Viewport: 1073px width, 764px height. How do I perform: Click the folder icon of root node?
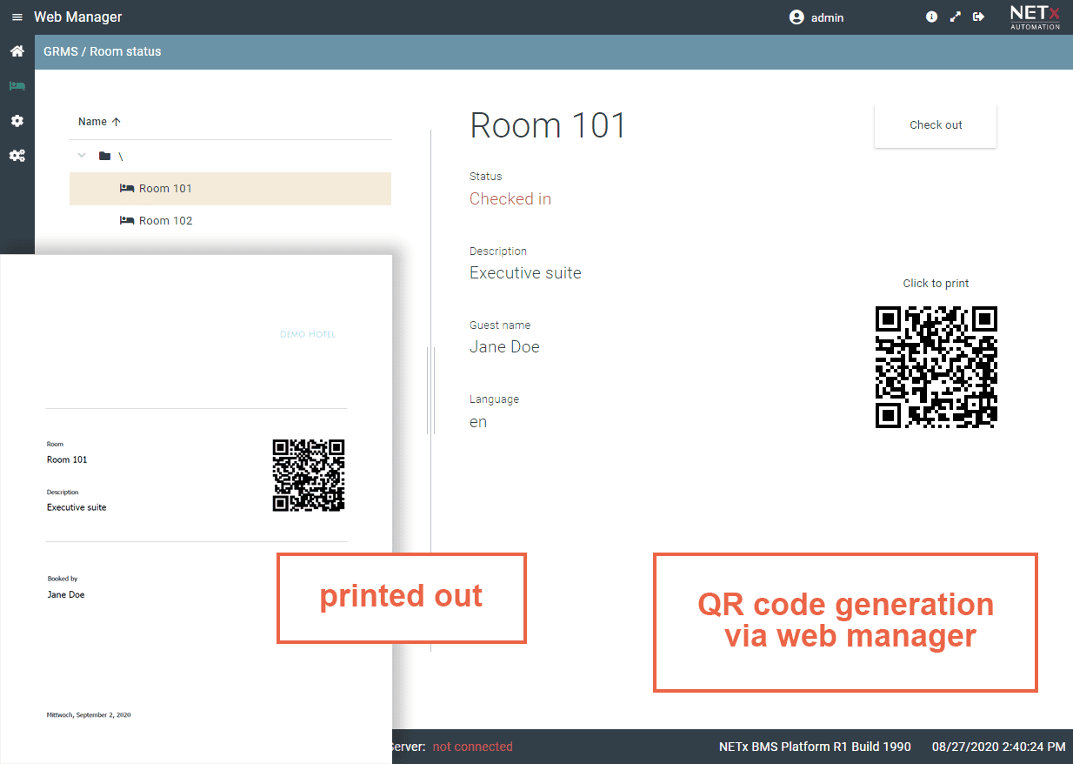click(x=104, y=156)
